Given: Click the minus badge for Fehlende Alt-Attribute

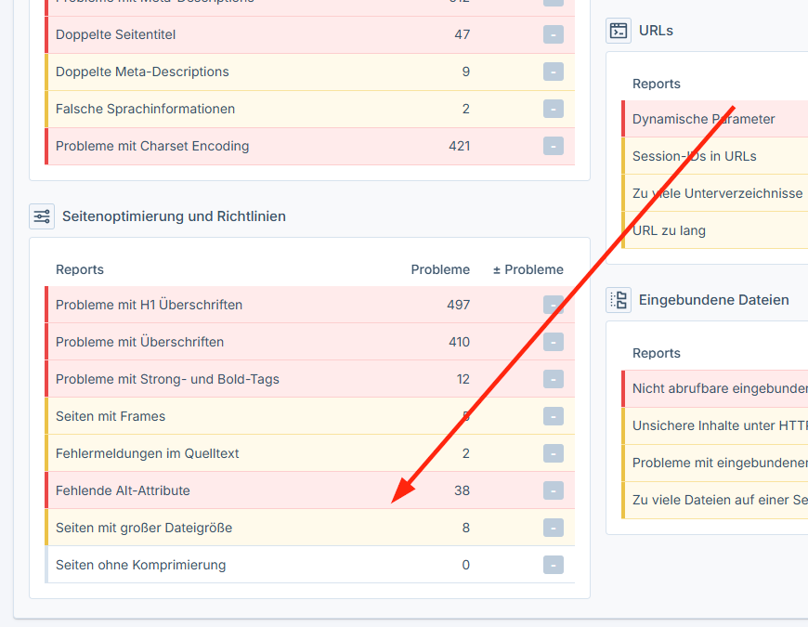Looking at the screenshot, I should click(554, 490).
